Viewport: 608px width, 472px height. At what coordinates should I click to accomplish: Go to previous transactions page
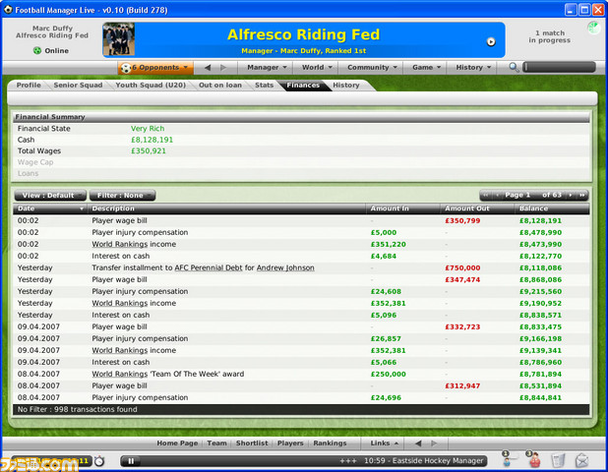[x=497, y=196]
